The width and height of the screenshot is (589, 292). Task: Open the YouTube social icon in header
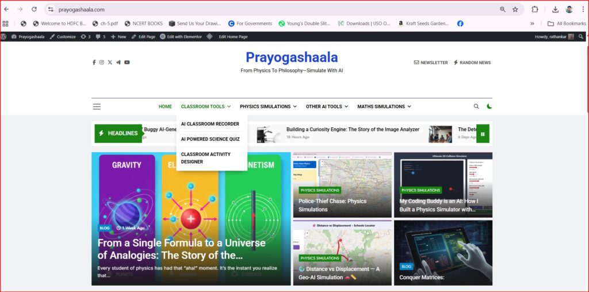pos(127,62)
